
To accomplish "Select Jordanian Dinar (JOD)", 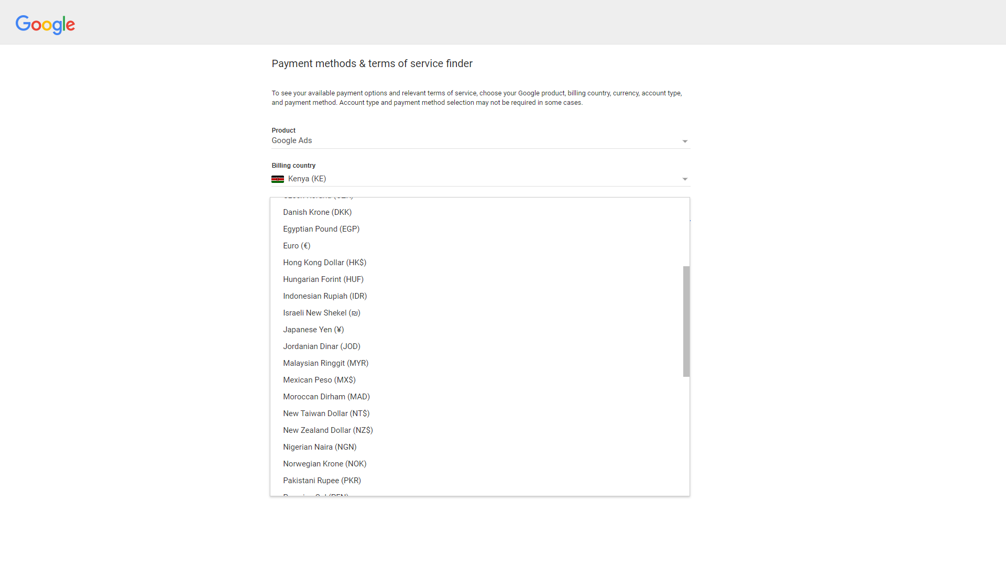I will [x=322, y=346].
